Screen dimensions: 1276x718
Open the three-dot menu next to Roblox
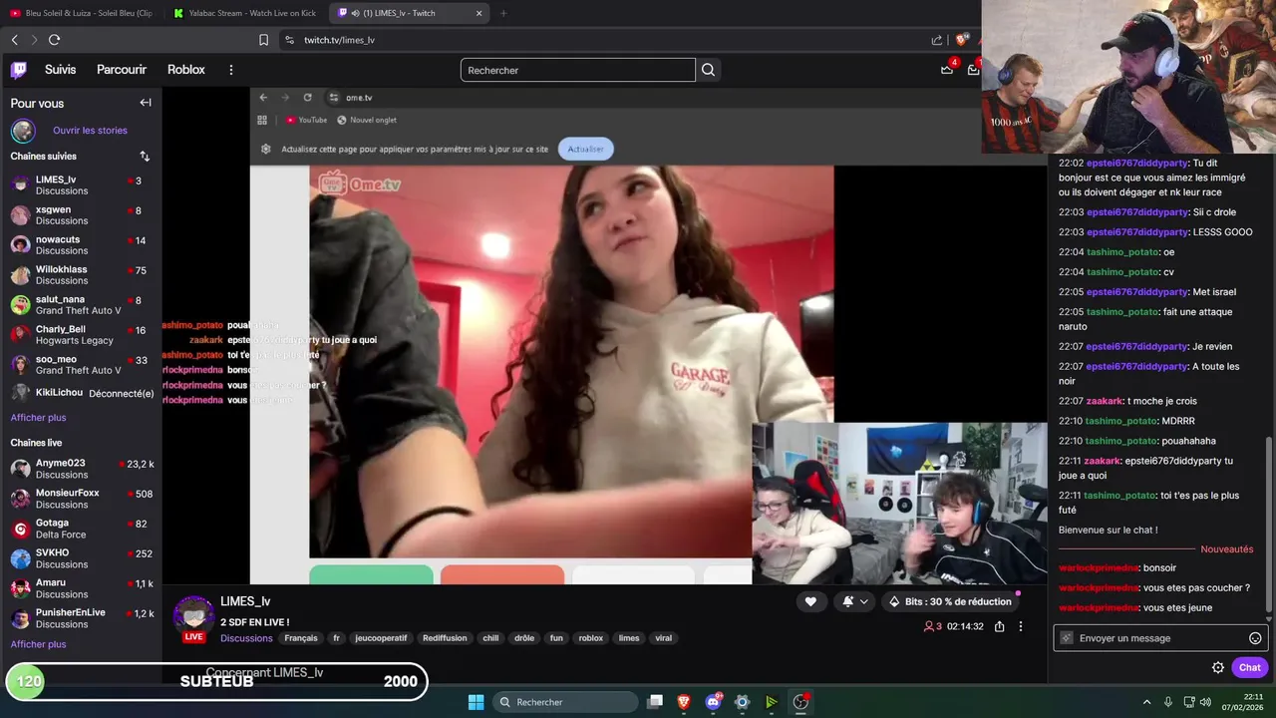[231, 70]
